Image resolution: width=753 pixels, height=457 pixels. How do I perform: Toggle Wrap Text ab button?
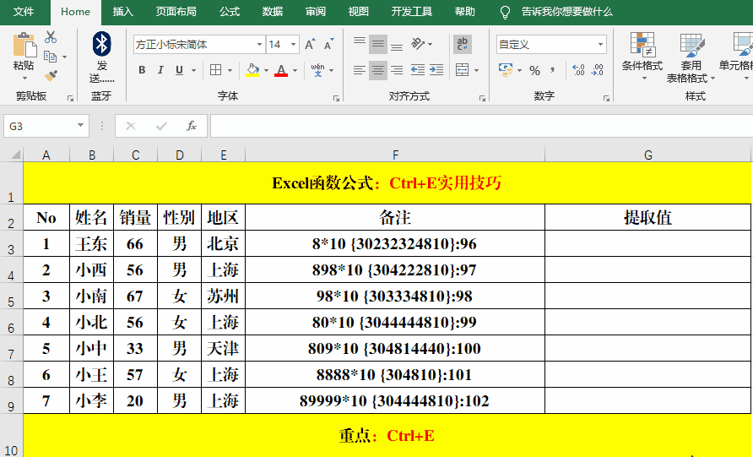462,44
